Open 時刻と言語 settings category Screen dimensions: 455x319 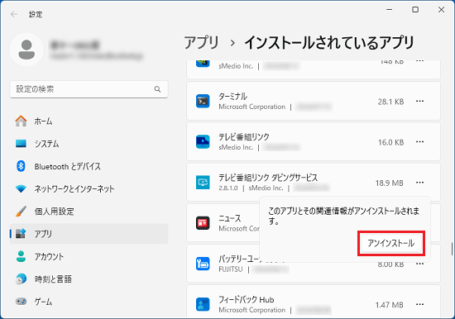[89, 279]
